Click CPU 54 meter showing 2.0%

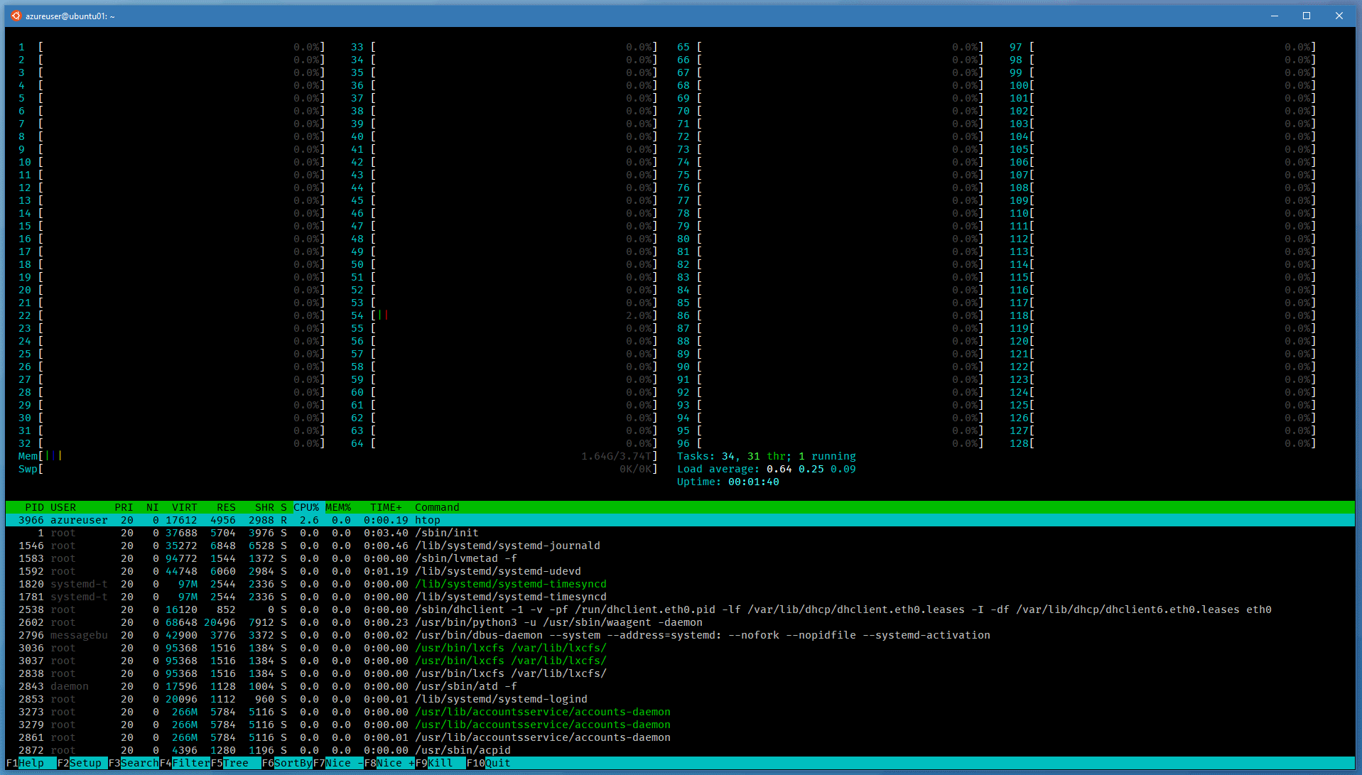point(504,315)
